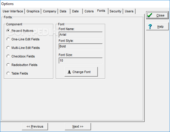
Task: Click the Component group heading
Action: pos(14,24)
